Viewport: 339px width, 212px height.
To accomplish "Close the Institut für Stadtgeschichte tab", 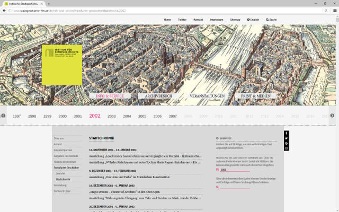I will click(x=42, y=4).
